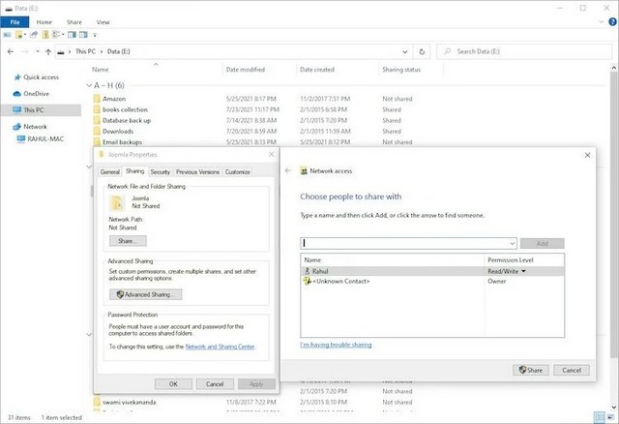
Task: Click the back arrow in Network access dialog
Action: pyautogui.click(x=288, y=170)
